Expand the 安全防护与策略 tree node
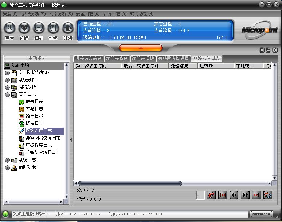This screenshot has height=222, width=282. 7,73
